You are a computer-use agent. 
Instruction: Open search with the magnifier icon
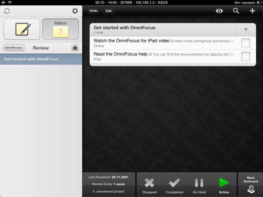pyautogui.click(x=236, y=11)
